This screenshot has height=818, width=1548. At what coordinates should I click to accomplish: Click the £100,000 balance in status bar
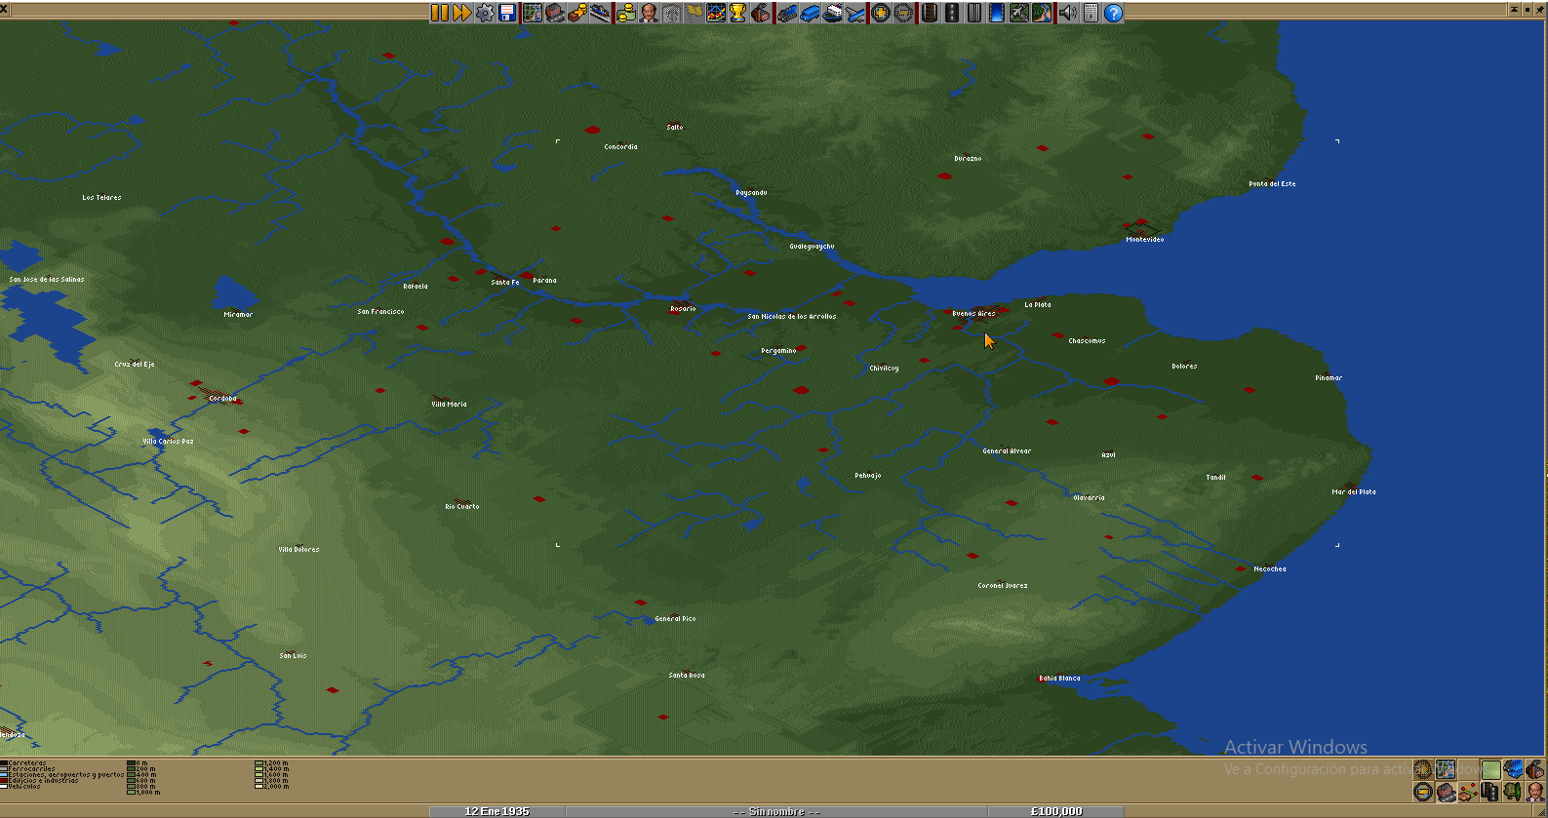click(x=1056, y=811)
